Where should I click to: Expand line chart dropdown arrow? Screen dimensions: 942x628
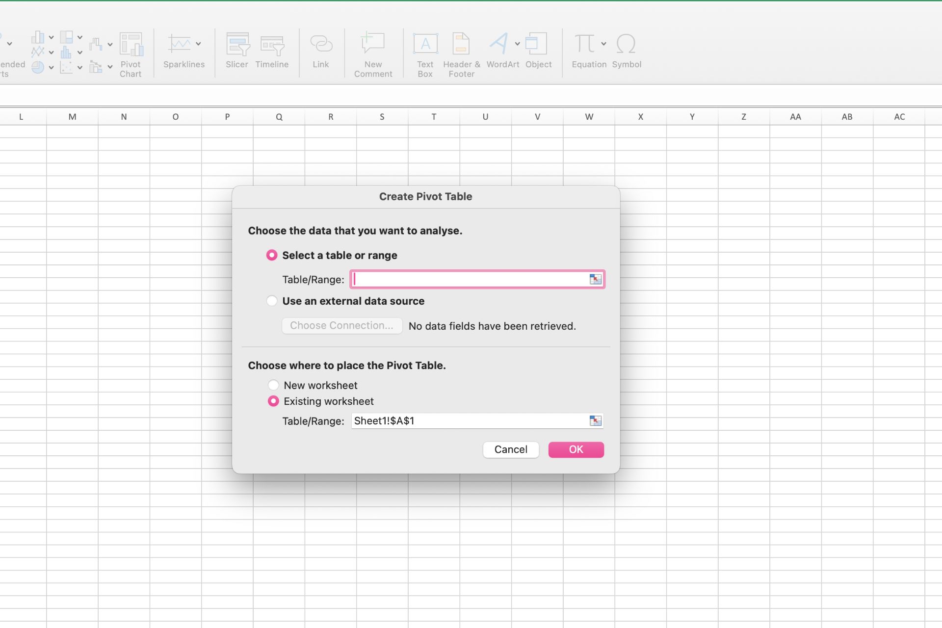click(x=51, y=52)
